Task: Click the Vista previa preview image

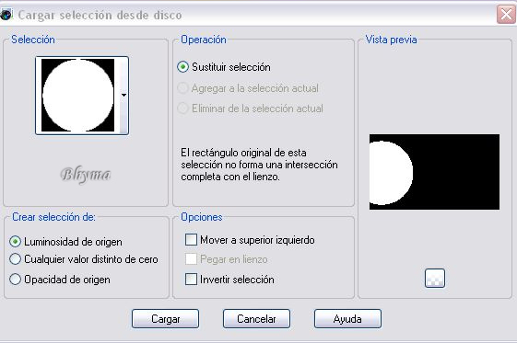Action: pos(434,172)
